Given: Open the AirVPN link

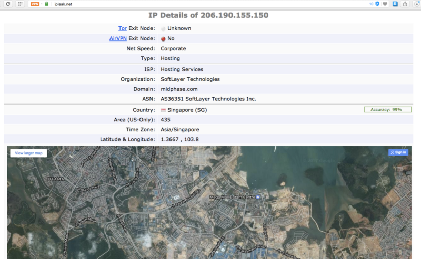Looking at the screenshot, I should (118, 38).
